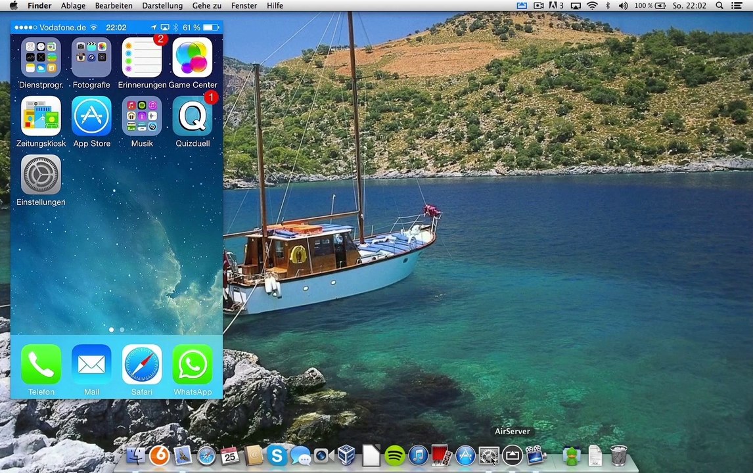Click the iPhone battery 61 % indicator

pos(200,28)
